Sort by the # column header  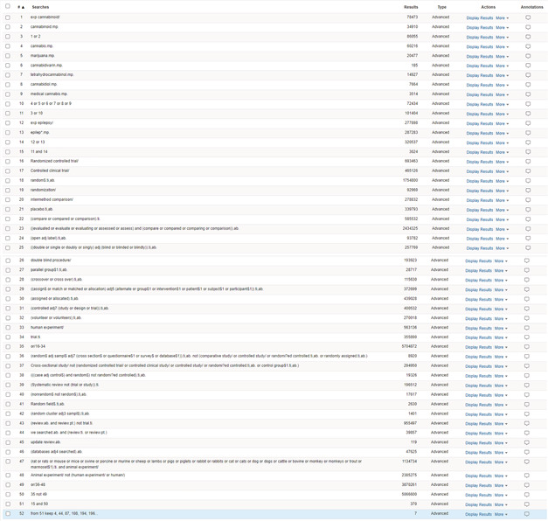pyautogui.click(x=21, y=7)
